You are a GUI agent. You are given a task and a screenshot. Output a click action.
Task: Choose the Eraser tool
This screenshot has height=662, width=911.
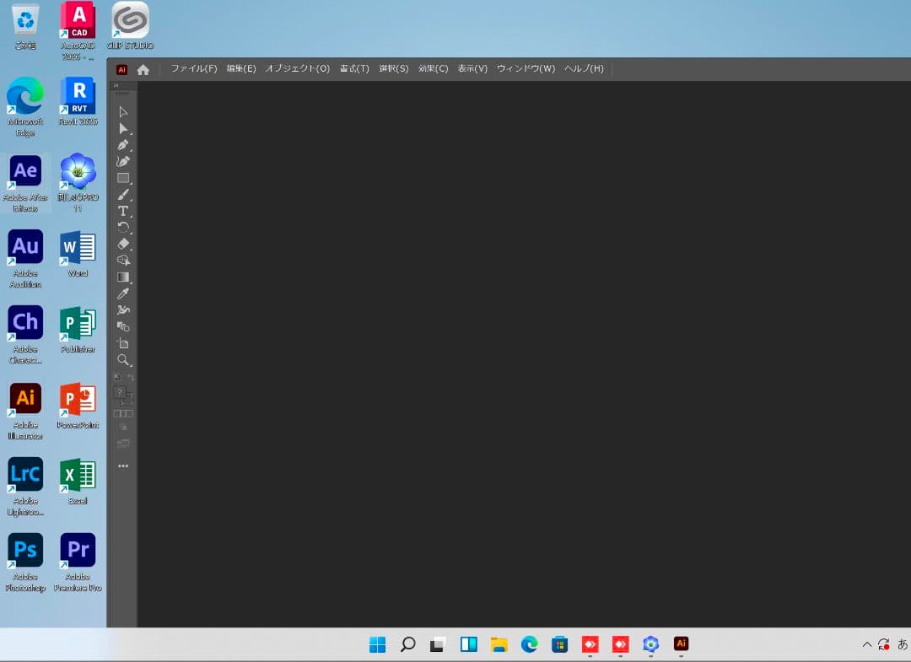click(123, 244)
